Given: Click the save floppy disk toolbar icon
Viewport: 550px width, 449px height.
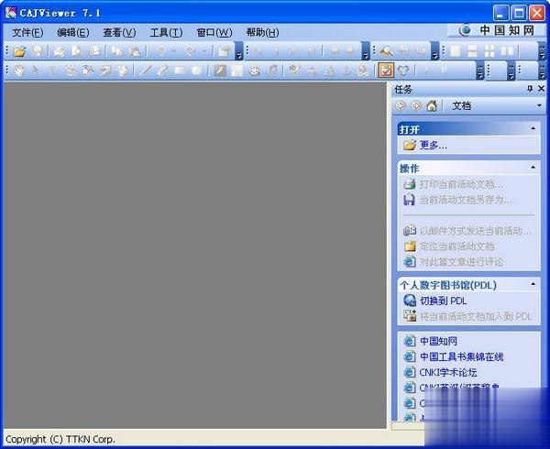Looking at the screenshot, I should pos(38,51).
